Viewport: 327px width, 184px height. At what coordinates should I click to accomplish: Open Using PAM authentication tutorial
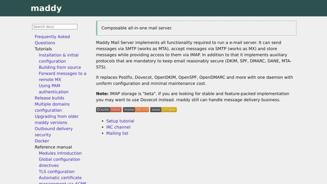(x=54, y=89)
